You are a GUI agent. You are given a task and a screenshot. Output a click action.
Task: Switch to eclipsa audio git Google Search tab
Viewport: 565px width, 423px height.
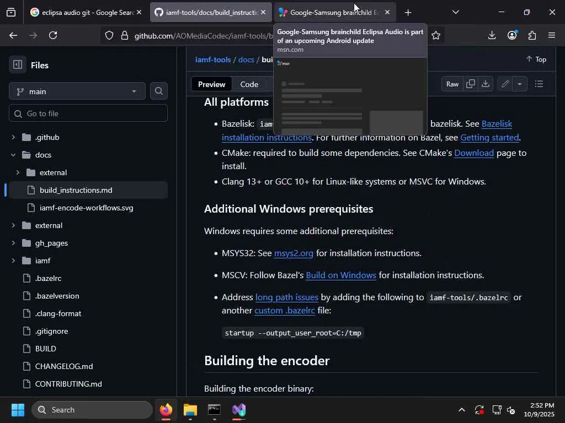click(86, 13)
